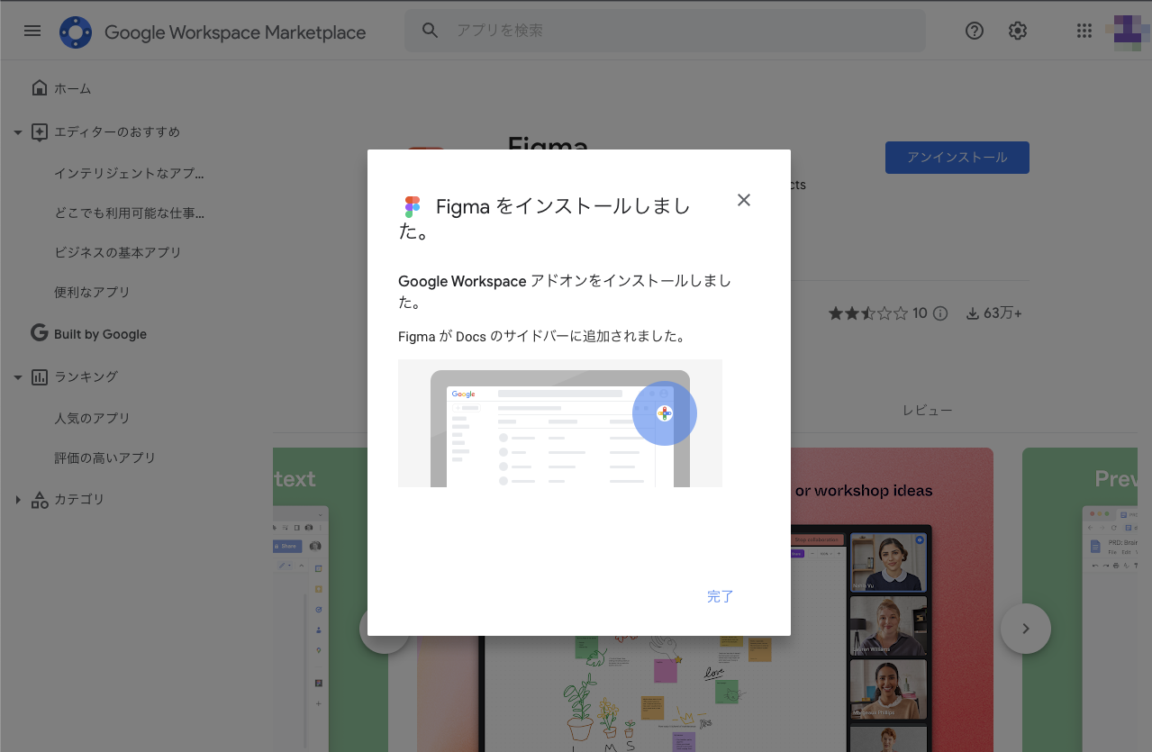This screenshot has width=1152, height=752.
Task: Open the help icon in top bar
Action: (x=974, y=30)
